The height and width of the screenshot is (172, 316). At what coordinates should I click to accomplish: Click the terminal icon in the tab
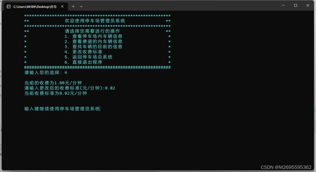click(9, 7)
